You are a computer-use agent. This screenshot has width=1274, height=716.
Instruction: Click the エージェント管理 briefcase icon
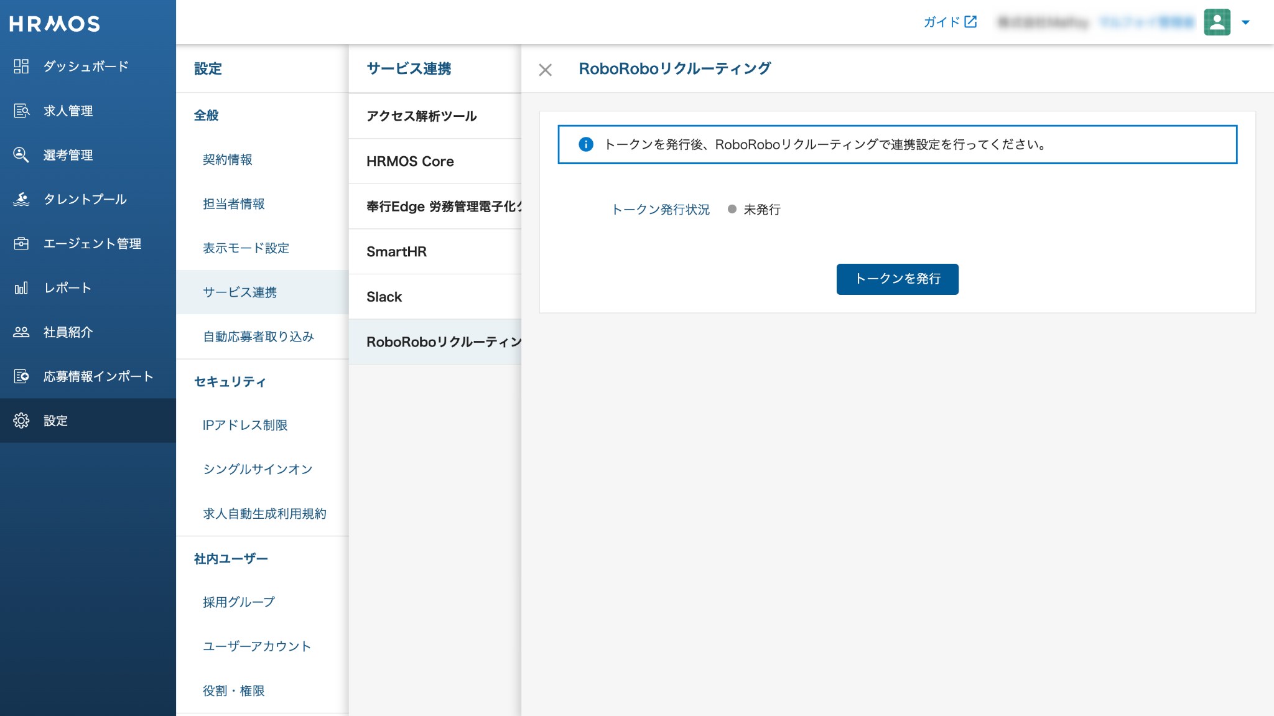pyautogui.click(x=21, y=243)
